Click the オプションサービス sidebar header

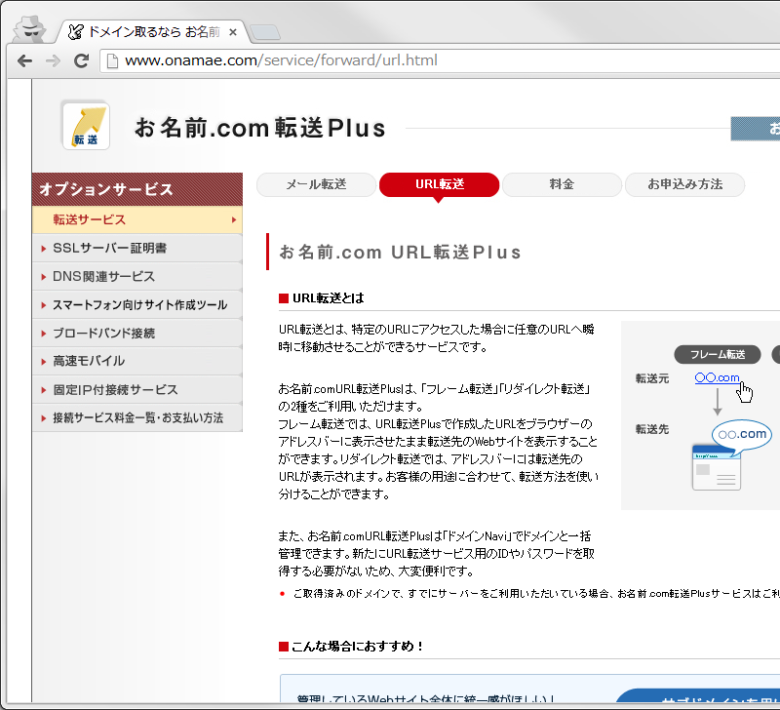coord(137,189)
